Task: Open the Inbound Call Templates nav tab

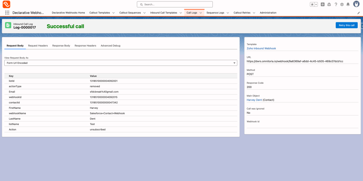Action: pos(164,13)
